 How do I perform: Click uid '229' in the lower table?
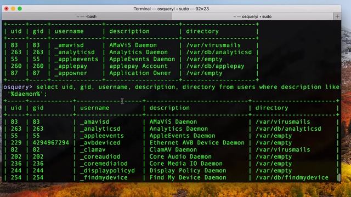tap(16, 143)
